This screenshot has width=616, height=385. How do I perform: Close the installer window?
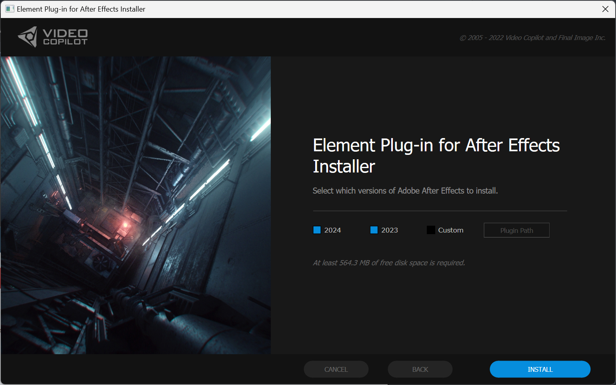605,9
